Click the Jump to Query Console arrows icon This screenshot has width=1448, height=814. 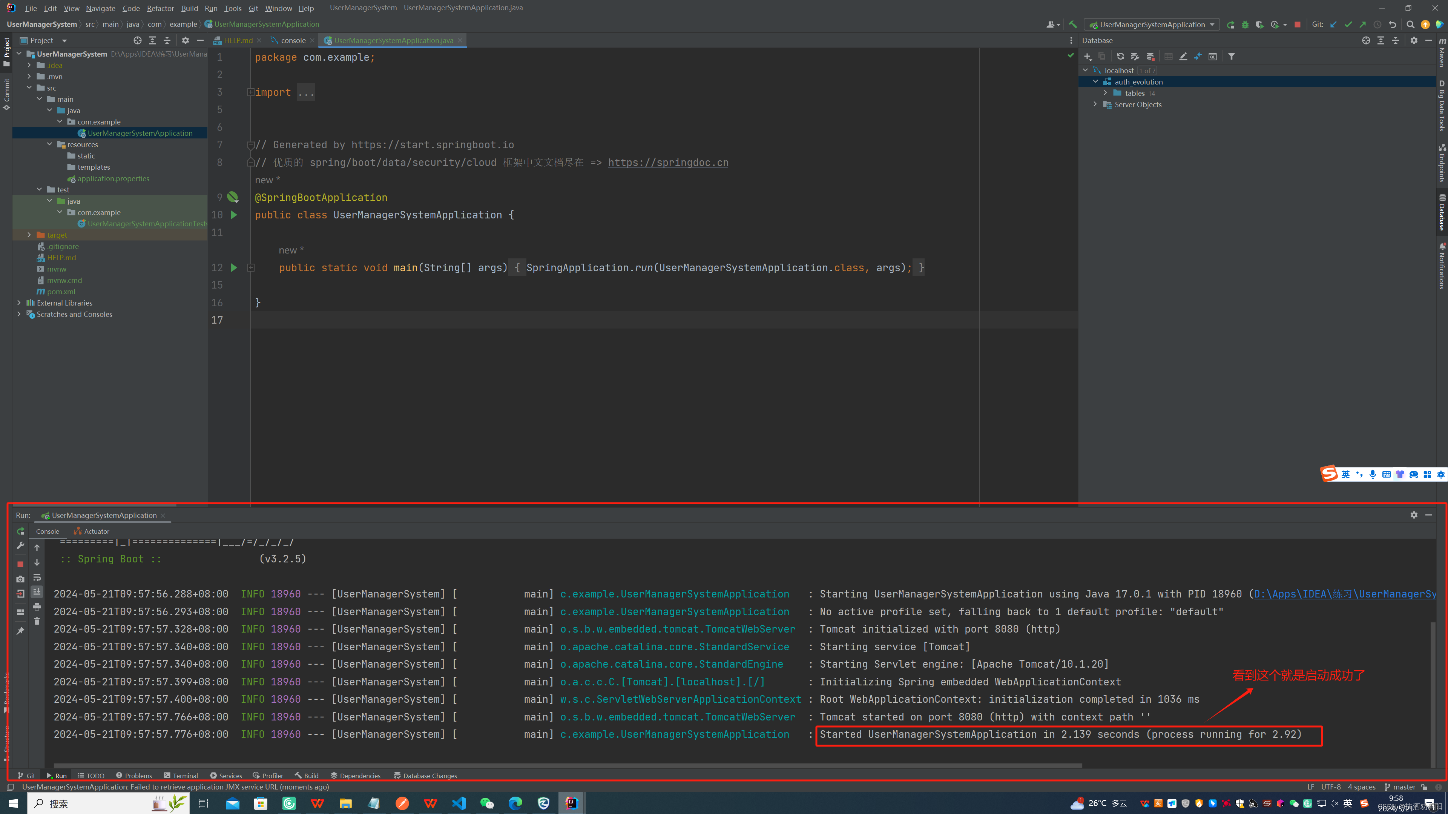click(1198, 56)
